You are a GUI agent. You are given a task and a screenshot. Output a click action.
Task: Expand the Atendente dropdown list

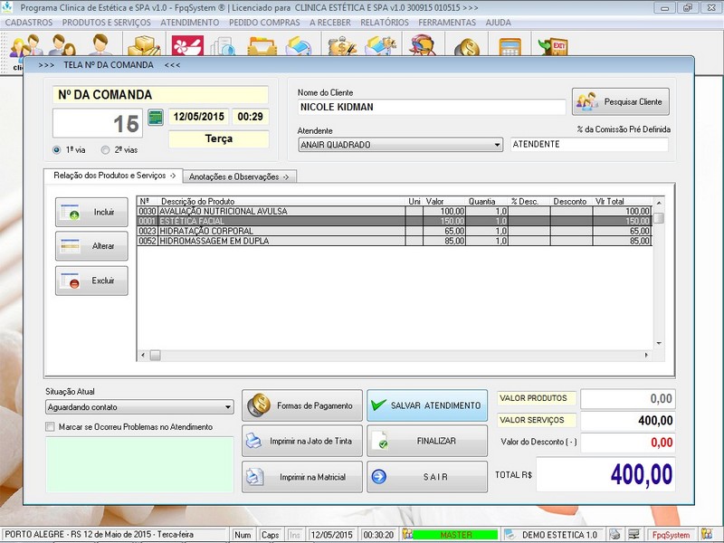pos(498,145)
